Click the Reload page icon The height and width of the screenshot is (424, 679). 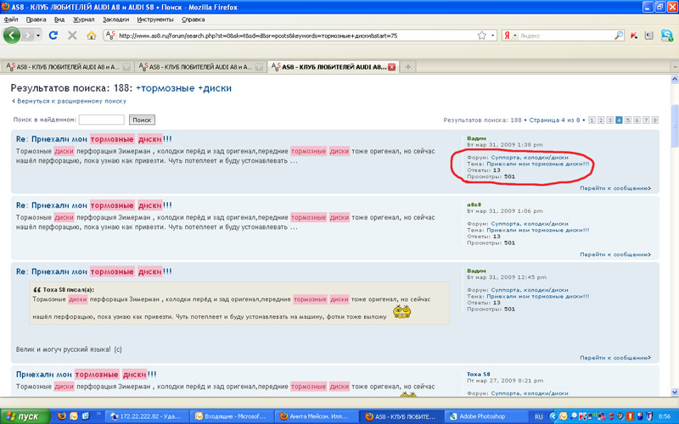coord(53,36)
